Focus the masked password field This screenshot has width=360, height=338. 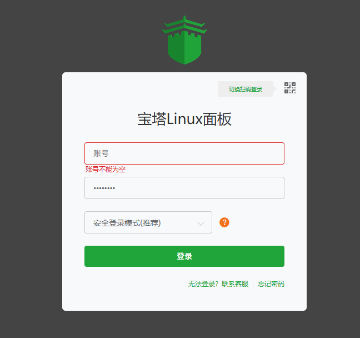coord(184,188)
